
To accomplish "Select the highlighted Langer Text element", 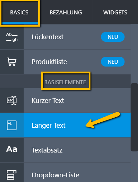I will (x=65, y=125).
